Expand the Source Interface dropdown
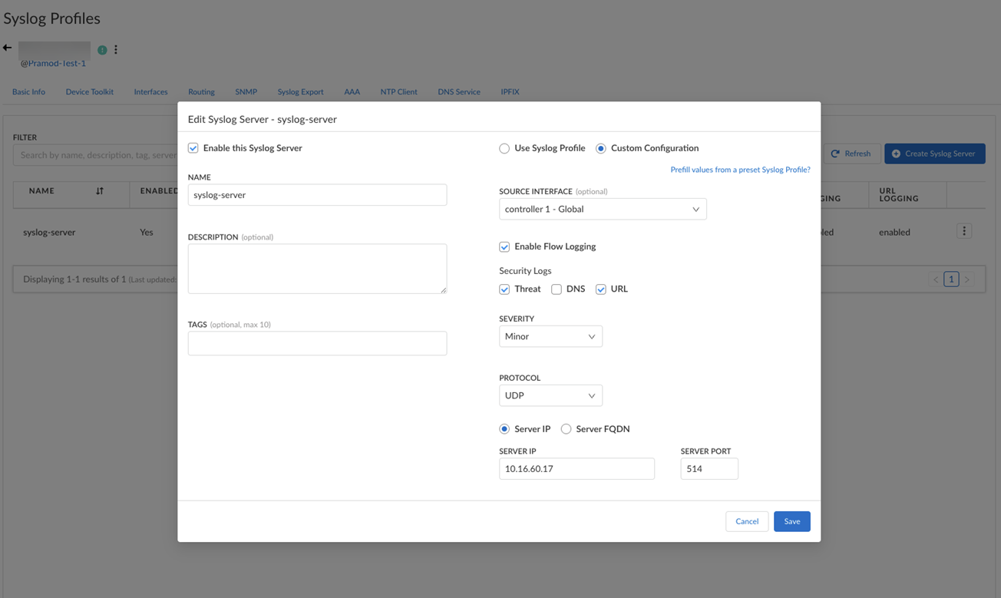Viewport: 1001px width, 598px height. coord(603,209)
